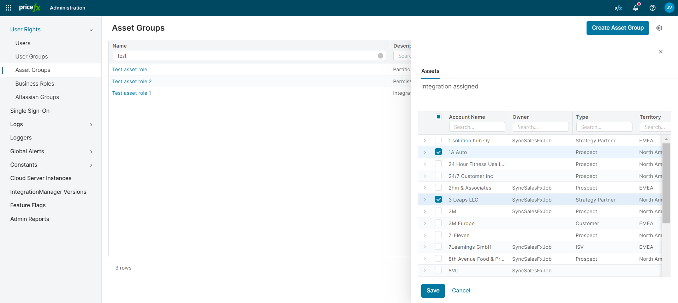Close the Assets side panel
This screenshot has height=303, width=678.
pos(661,52)
